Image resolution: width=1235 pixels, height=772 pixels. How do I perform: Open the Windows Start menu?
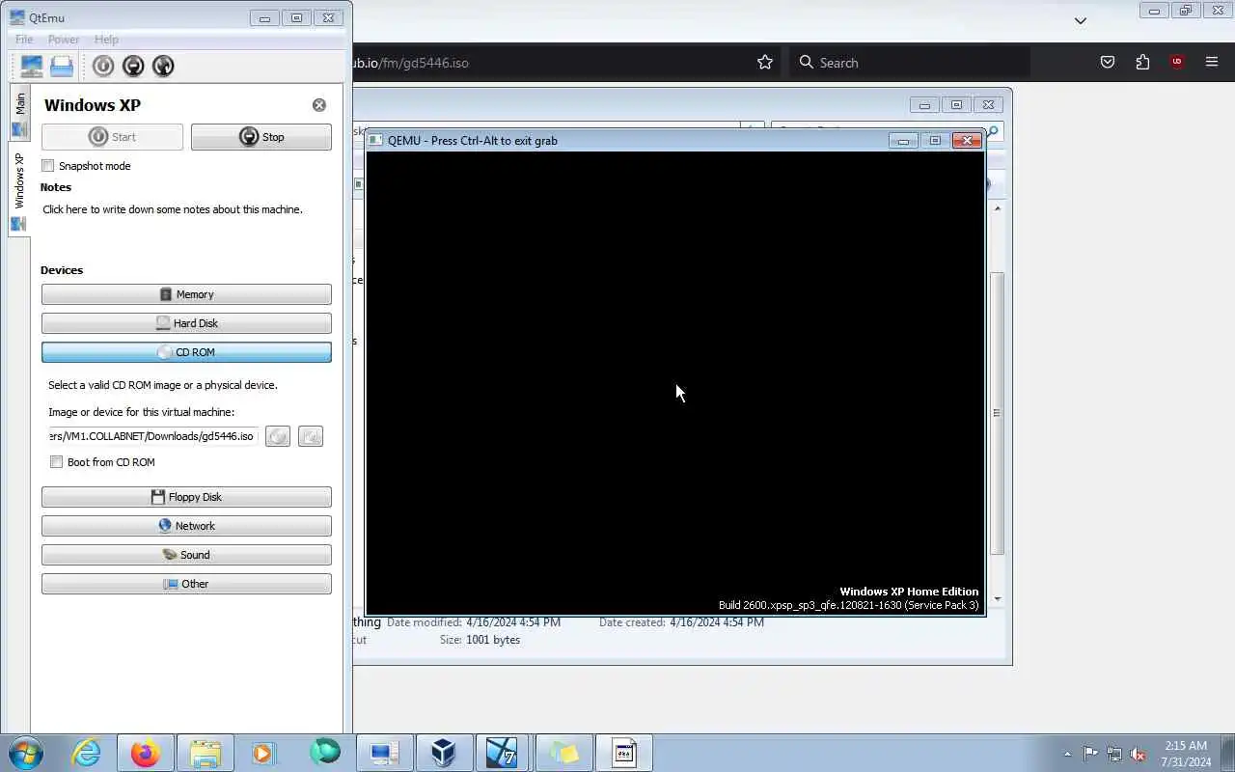(x=25, y=753)
